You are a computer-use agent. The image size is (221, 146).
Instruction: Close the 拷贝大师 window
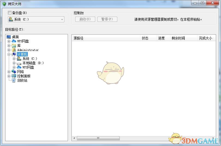tap(213, 3)
